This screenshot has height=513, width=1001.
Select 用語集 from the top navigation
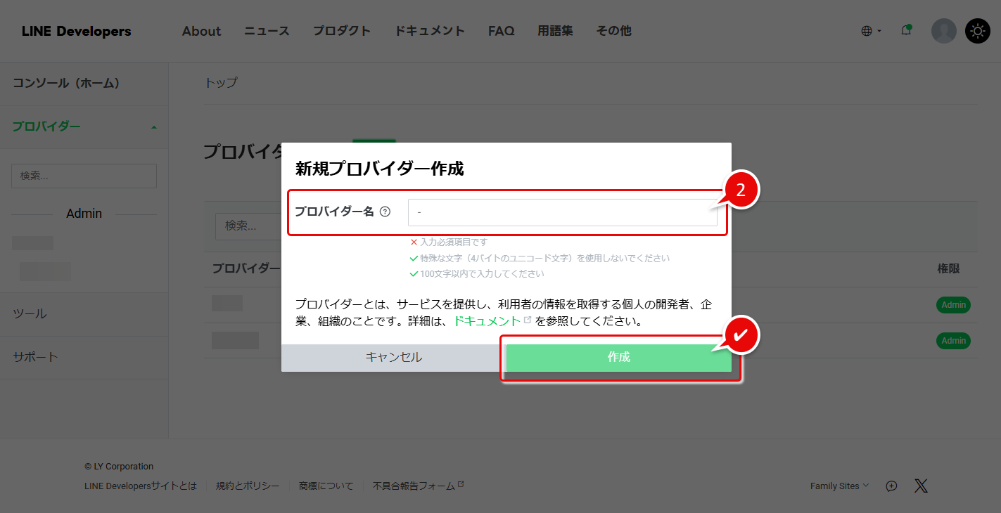pos(555,31)
